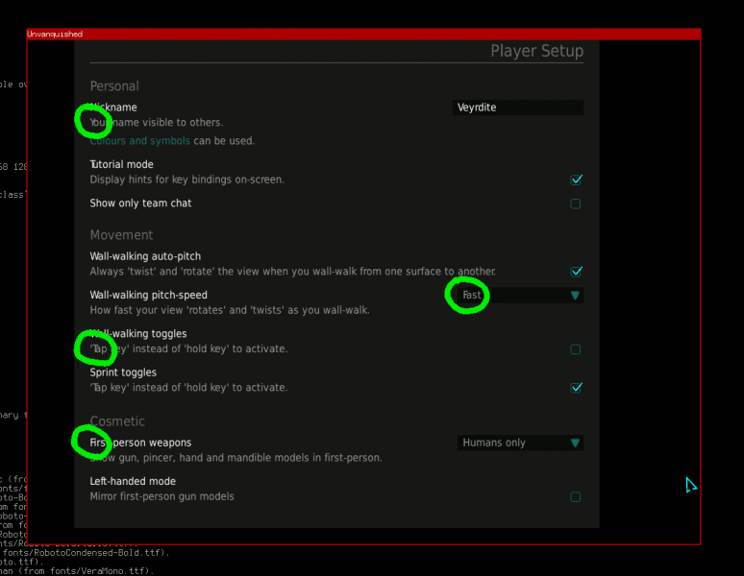Click the arrow icon on First-person weapons dropdown
This screenshot has width=744, height=576.
[575, 444]
